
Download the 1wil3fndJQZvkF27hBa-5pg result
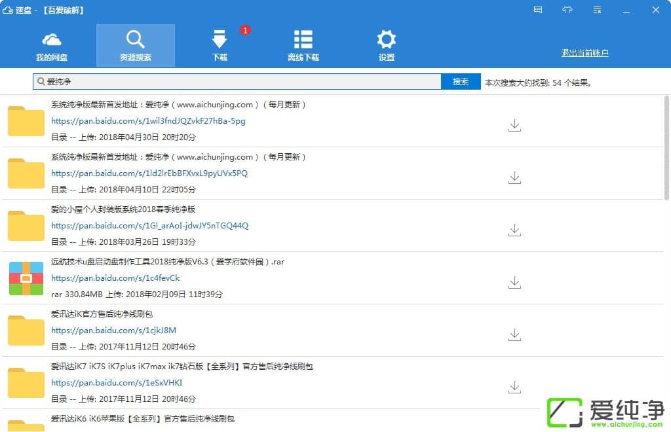point(514,126)
